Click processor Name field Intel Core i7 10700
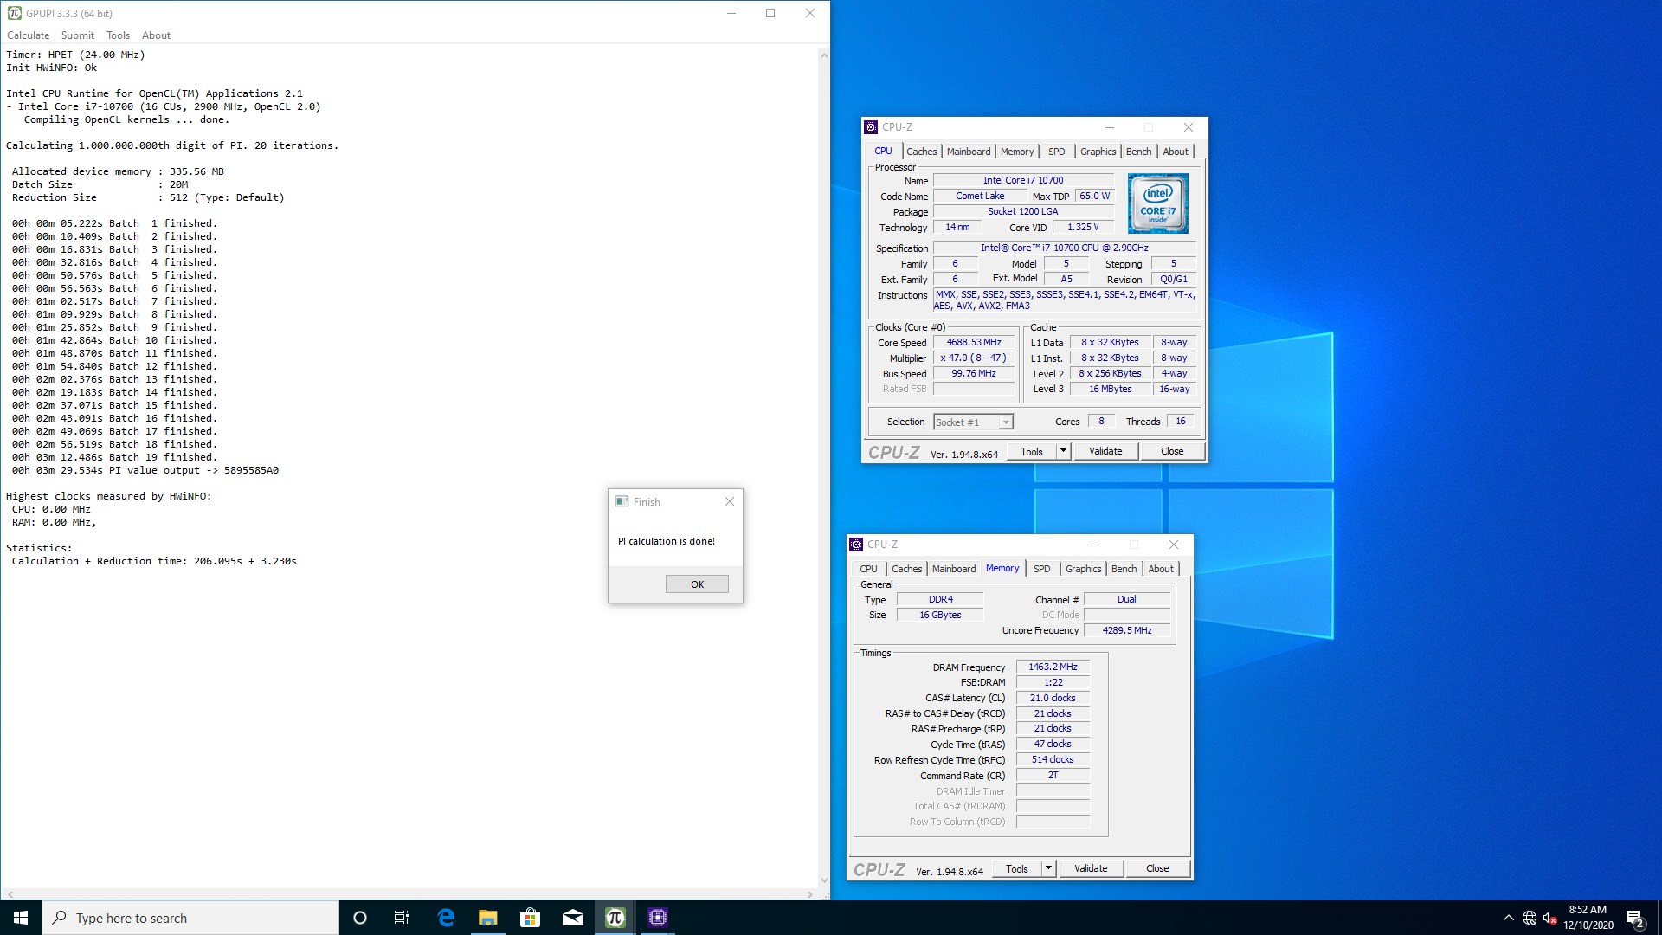Screen dimensions: 1662x935 (x=1023, y=181)
